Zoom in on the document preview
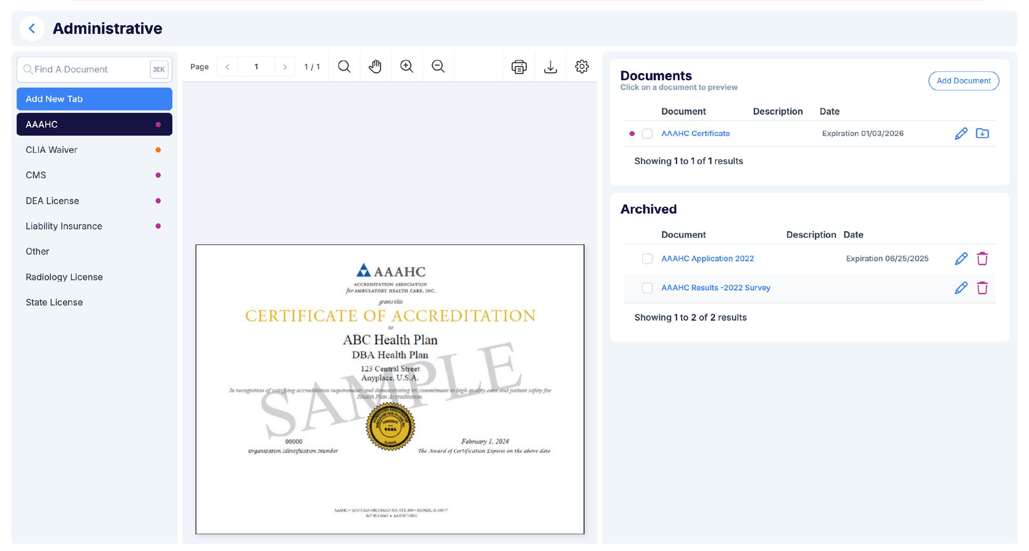 (407, 66)
